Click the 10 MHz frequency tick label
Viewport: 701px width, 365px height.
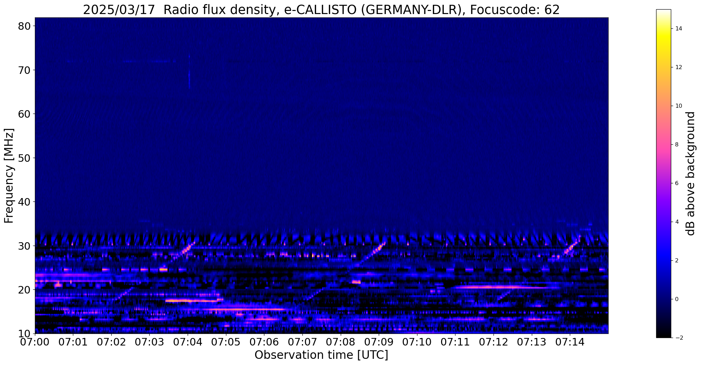coord(24,334)
